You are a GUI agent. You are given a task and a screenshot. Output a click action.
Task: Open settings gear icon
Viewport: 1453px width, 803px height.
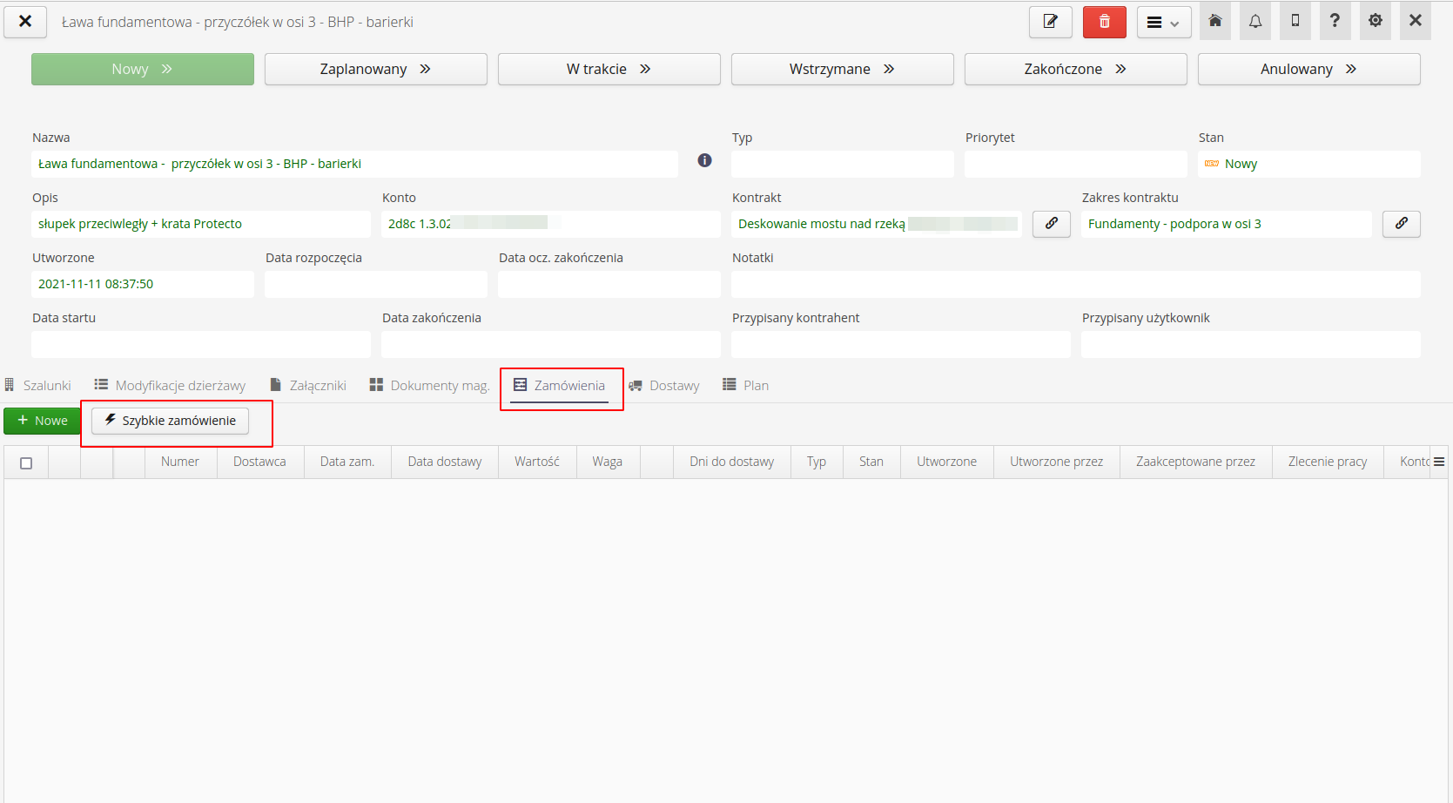(1375, 21)
